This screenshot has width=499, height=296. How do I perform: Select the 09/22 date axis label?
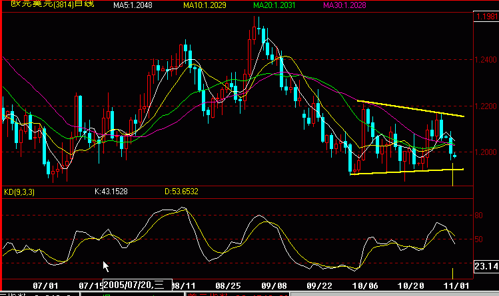click(319, 285)
